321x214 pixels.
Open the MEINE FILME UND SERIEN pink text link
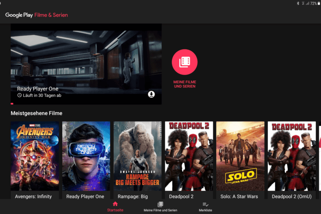tap(185, 84)
